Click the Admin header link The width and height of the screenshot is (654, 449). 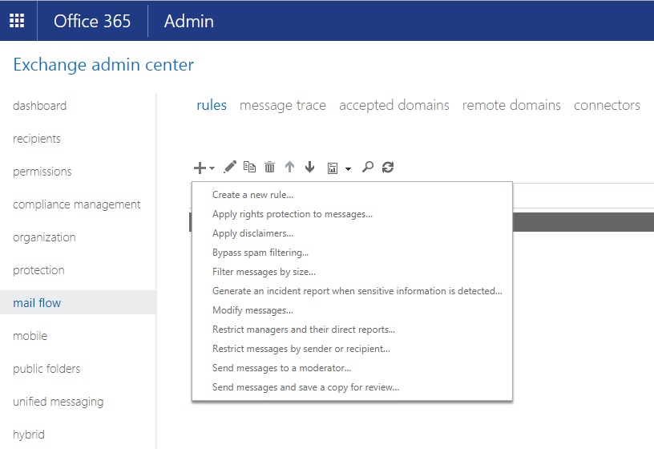(189, 21)
